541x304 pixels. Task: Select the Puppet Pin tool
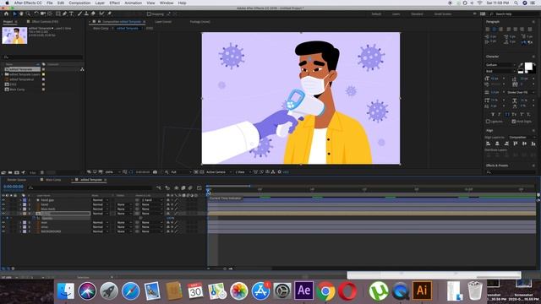point(109,14)
